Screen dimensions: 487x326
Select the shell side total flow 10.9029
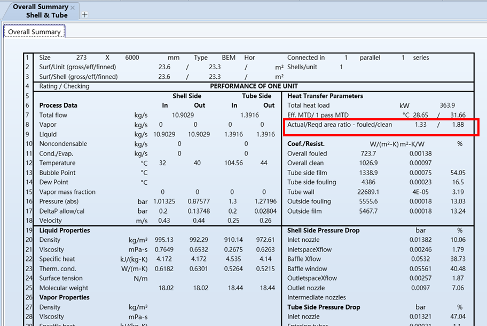coord(183,115)
